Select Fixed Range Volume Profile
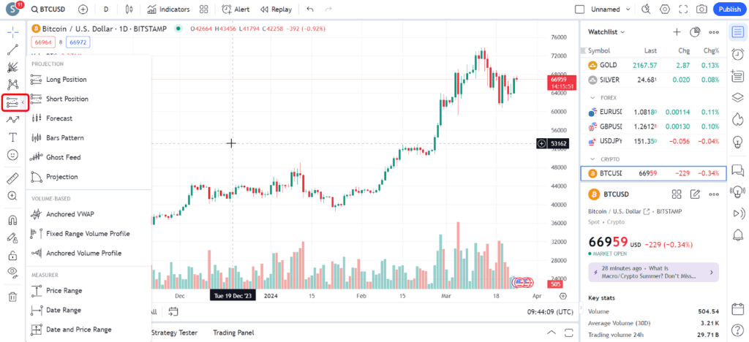 [x=87, y=234]
